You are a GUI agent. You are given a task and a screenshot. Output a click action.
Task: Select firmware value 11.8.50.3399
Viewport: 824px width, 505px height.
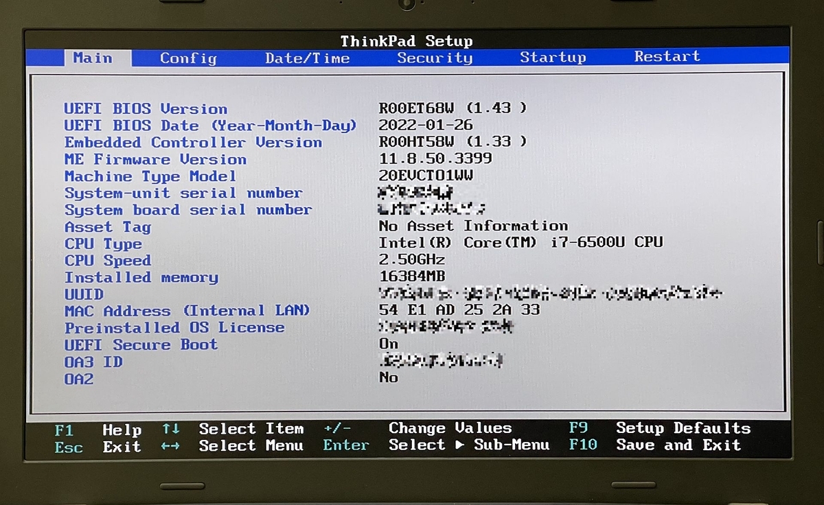coord(435,158)
